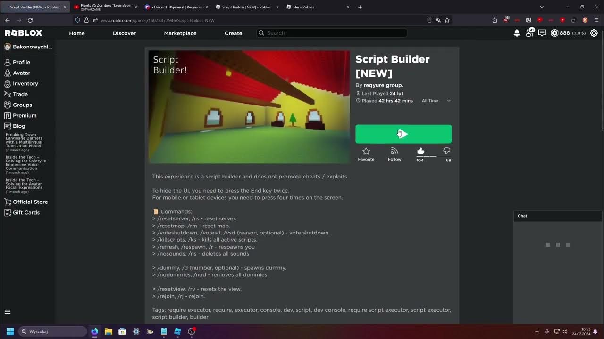Click the Wyszukaj taskbar search box
Screen dimensions: 604x339
[52, 331]
